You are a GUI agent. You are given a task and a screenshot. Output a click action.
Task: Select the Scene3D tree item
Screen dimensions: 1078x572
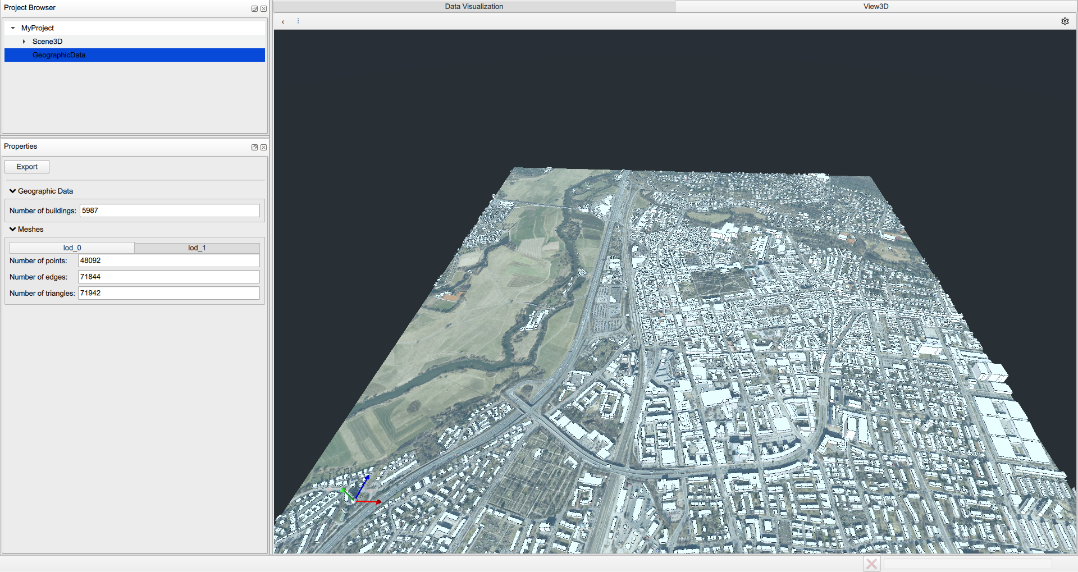[x=47, y=42]
